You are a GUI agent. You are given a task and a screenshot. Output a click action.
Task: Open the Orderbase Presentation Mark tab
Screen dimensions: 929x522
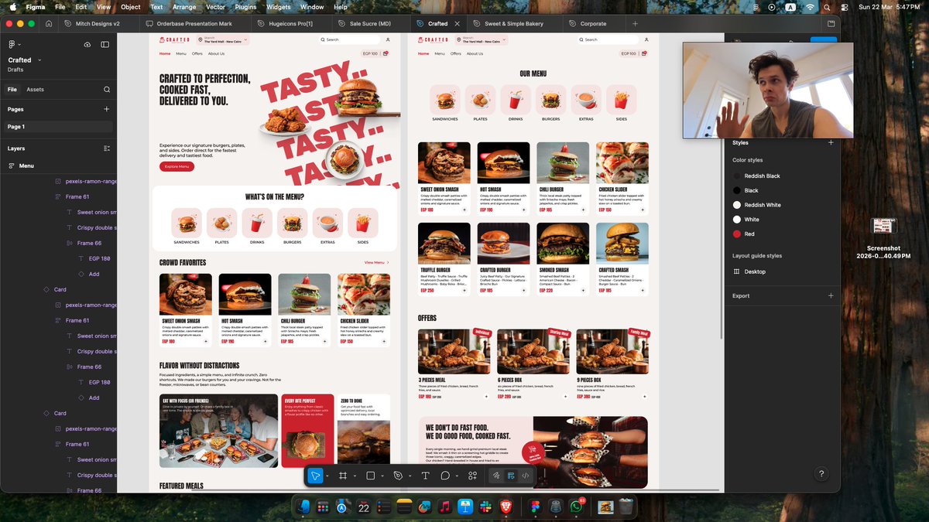click(194, 24)
